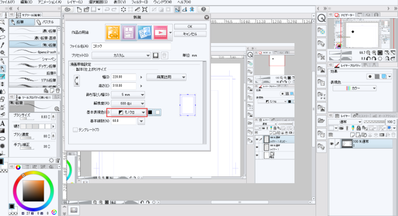Open the プリセット カスタム dropdown
This screenshot has height=216, width=398.
121,56
